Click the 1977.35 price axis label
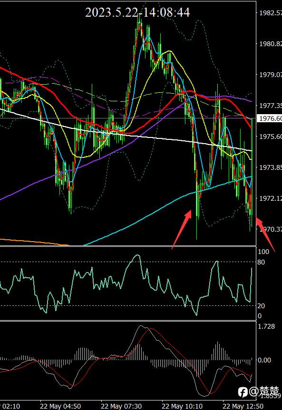 coord(271,106)
